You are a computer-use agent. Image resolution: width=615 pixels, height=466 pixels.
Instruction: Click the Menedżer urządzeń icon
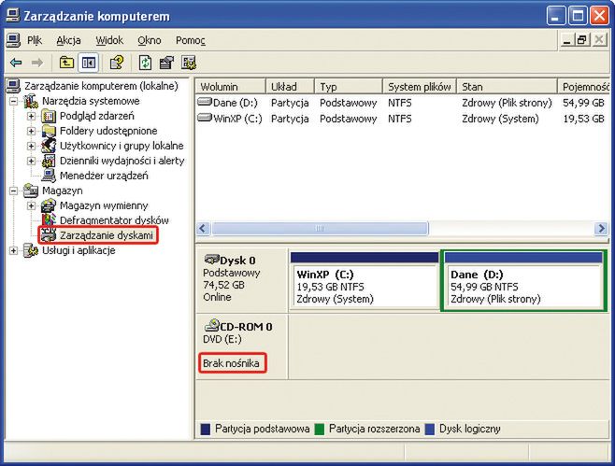[x=49, y=176]
